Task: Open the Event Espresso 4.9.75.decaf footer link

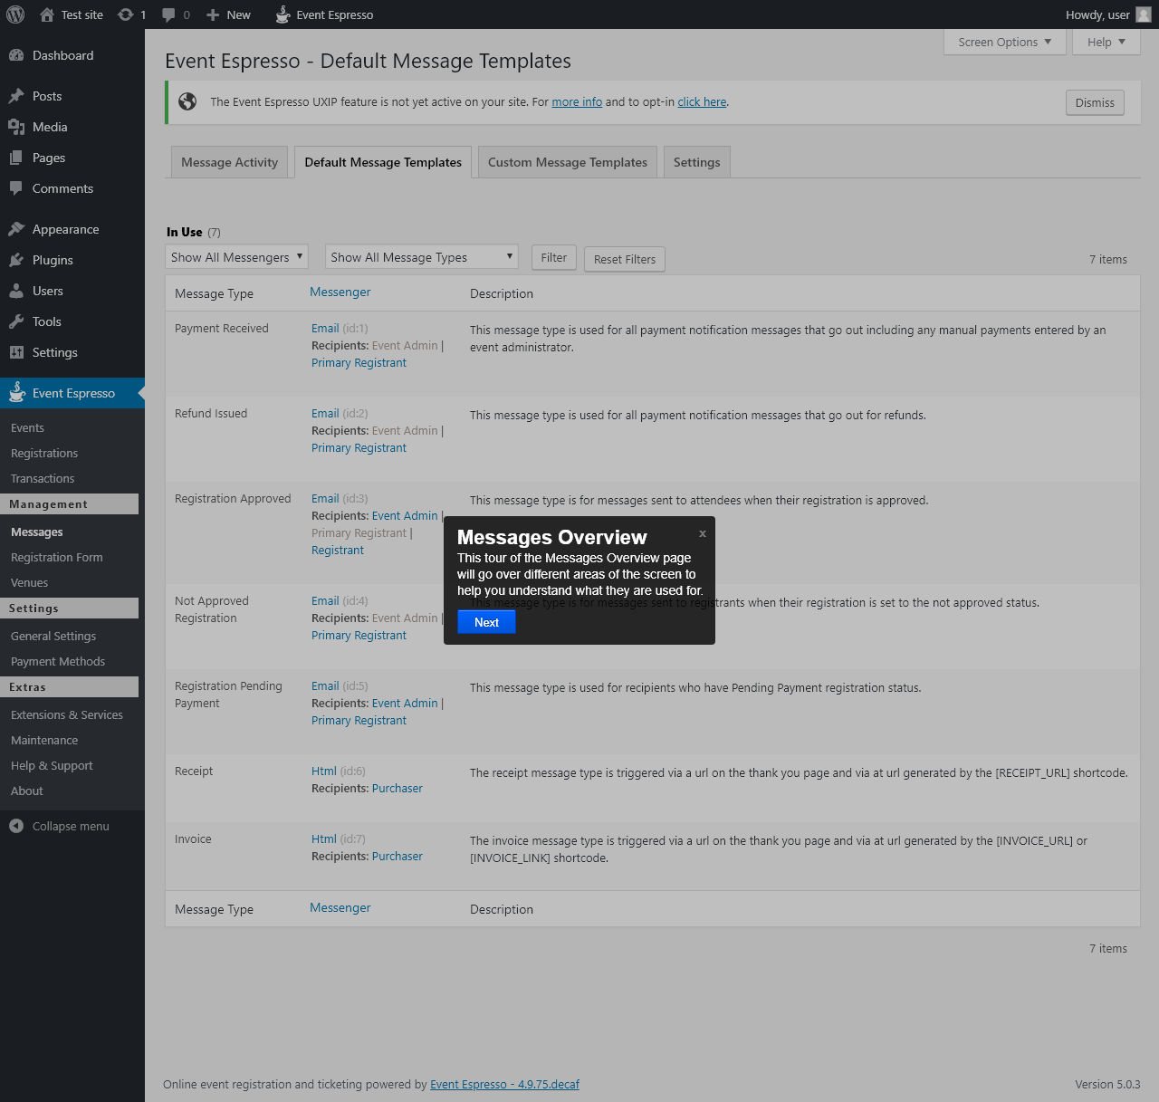Action: click(504, 1084)
